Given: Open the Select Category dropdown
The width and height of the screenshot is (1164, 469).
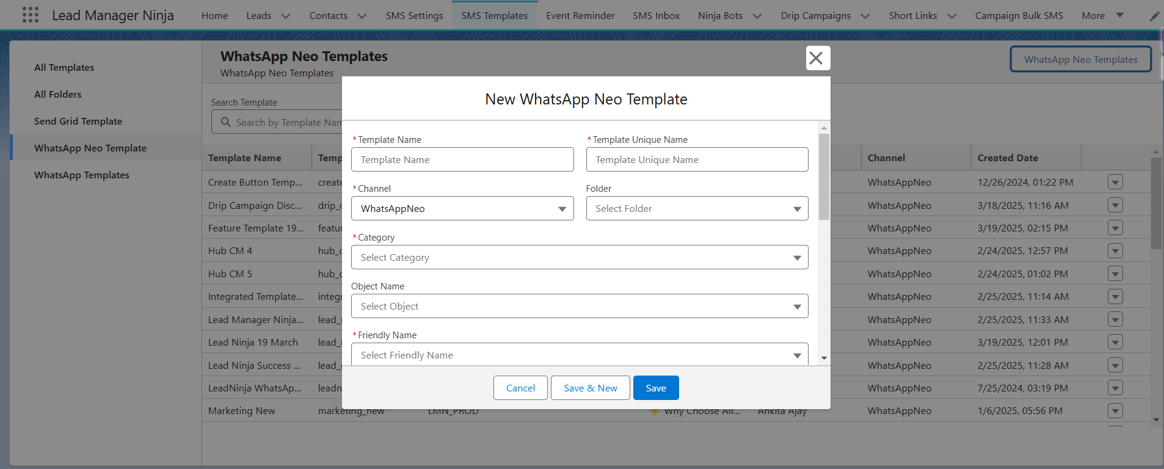Looking at the screenshot, I should (x=580, y=257).
